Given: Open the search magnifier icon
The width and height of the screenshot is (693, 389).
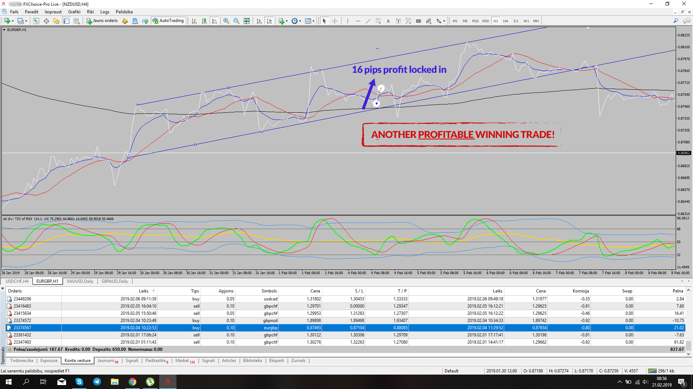Looking at the screenshot, I should tap(676, 21).
